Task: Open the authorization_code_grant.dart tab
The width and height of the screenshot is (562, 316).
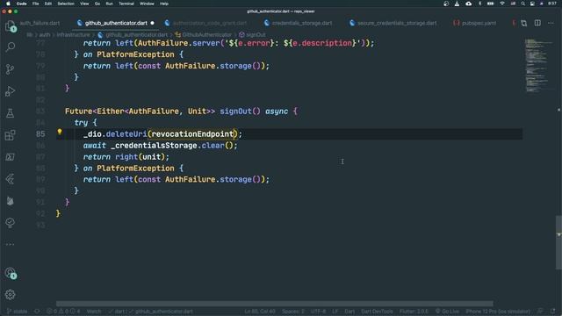Action: coord(209,23)
